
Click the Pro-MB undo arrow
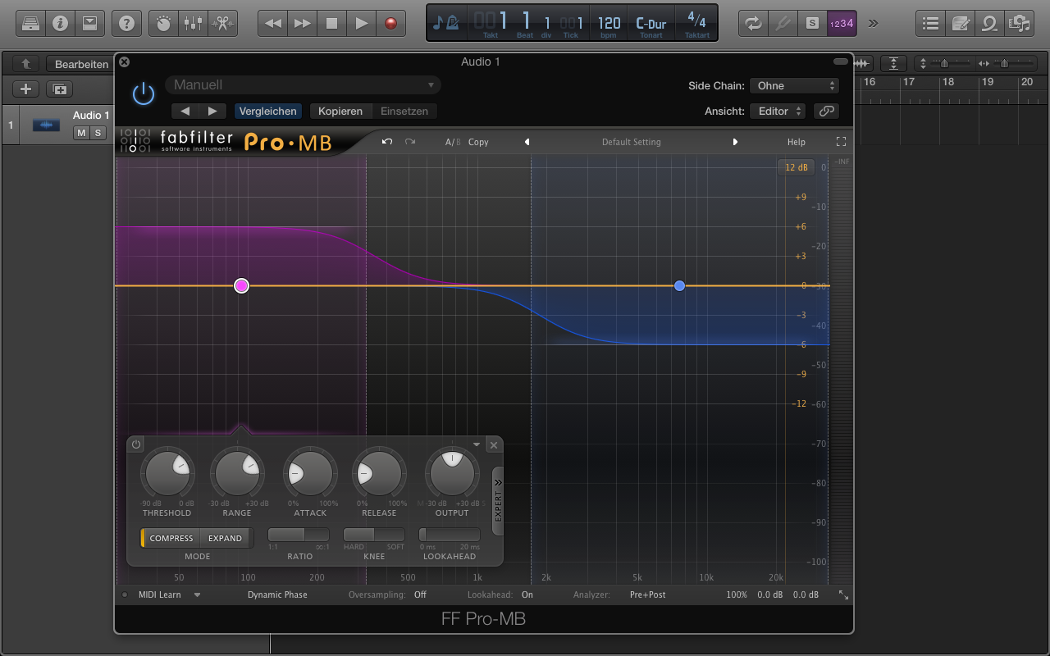pyautogui.click(x=387, y=142)
